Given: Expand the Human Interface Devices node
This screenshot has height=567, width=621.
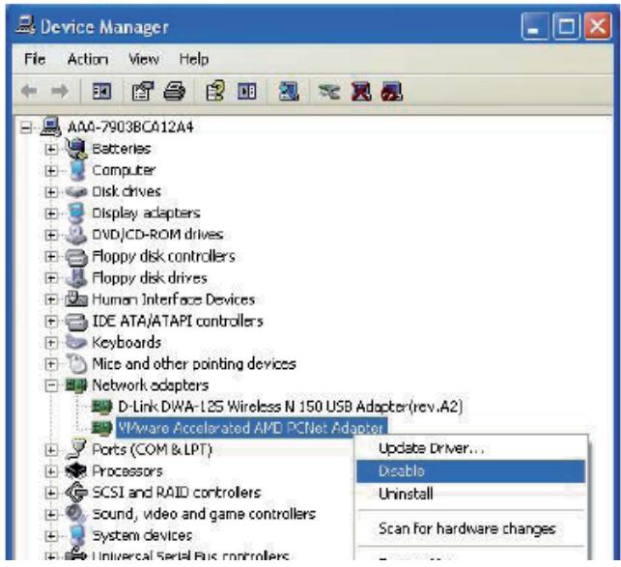Looking at the screenshot, I should [x=50, y=299].
